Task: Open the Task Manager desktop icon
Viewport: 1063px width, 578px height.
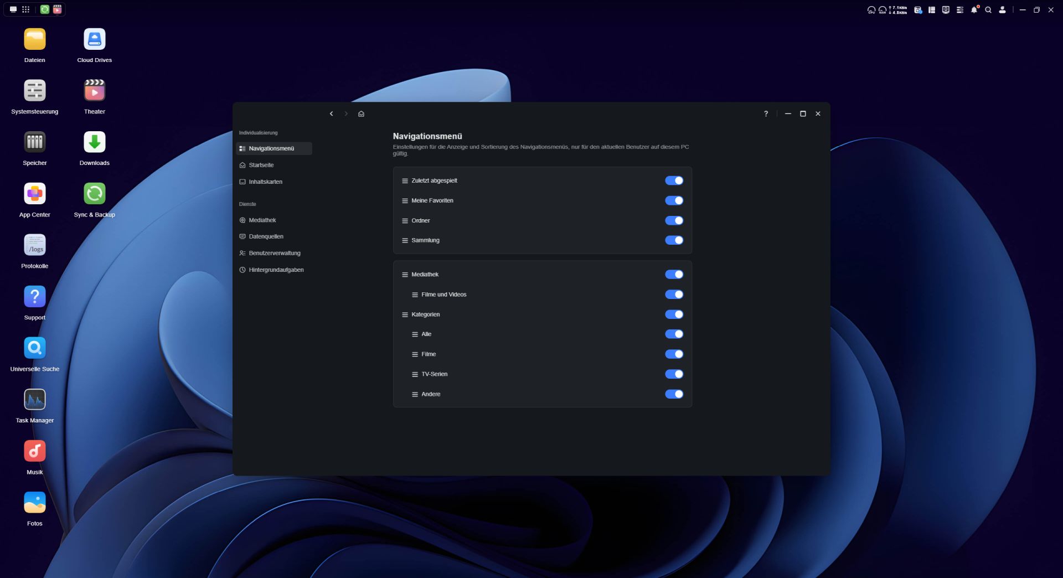Action: (x=34, y=400)
